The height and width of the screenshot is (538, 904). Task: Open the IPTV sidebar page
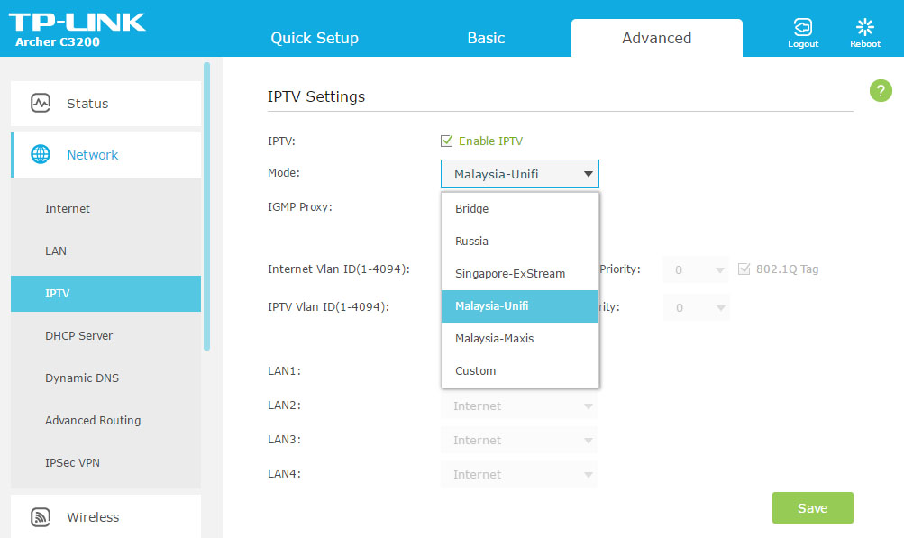coord(105,294)
